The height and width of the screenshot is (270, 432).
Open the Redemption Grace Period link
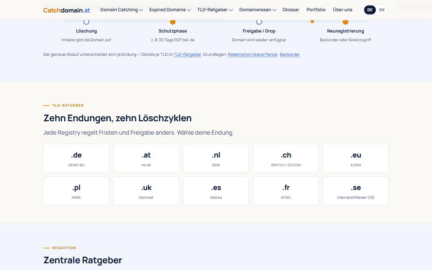click(252, 55)
